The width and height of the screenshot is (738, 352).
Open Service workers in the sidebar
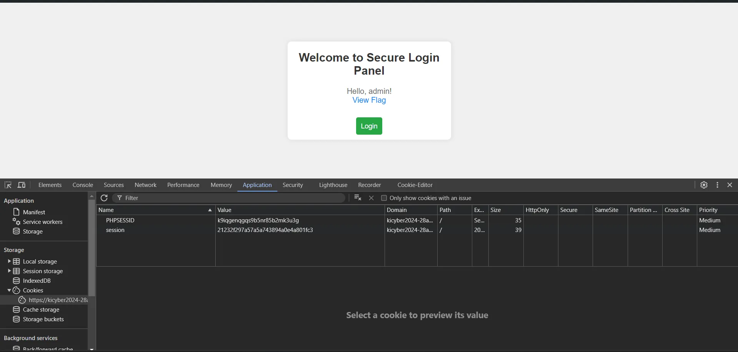pos(42,222)
